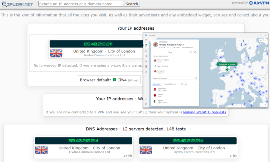Zoom out the NordVPN map

pos(262,105)
